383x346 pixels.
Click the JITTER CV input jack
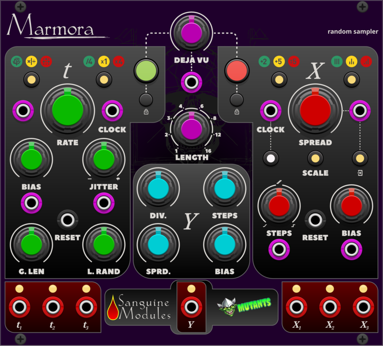click(104, 203)
